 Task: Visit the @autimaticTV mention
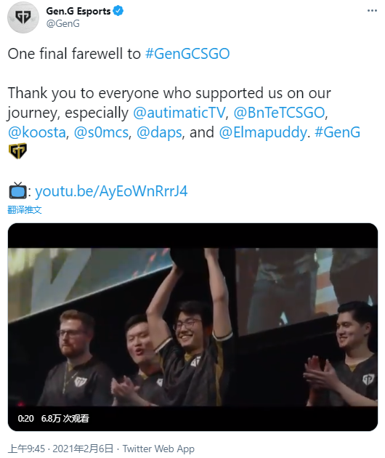[x=179, y=113]
